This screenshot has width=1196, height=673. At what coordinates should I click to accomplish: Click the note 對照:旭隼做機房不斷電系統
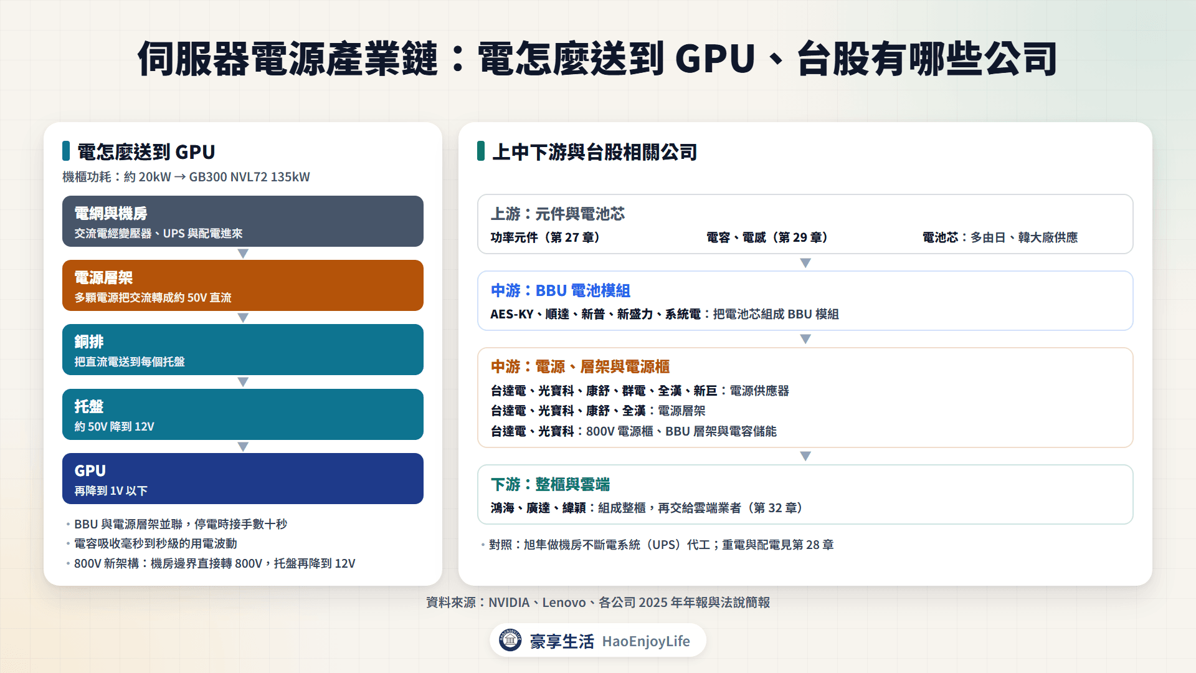[x=661, y=545]
